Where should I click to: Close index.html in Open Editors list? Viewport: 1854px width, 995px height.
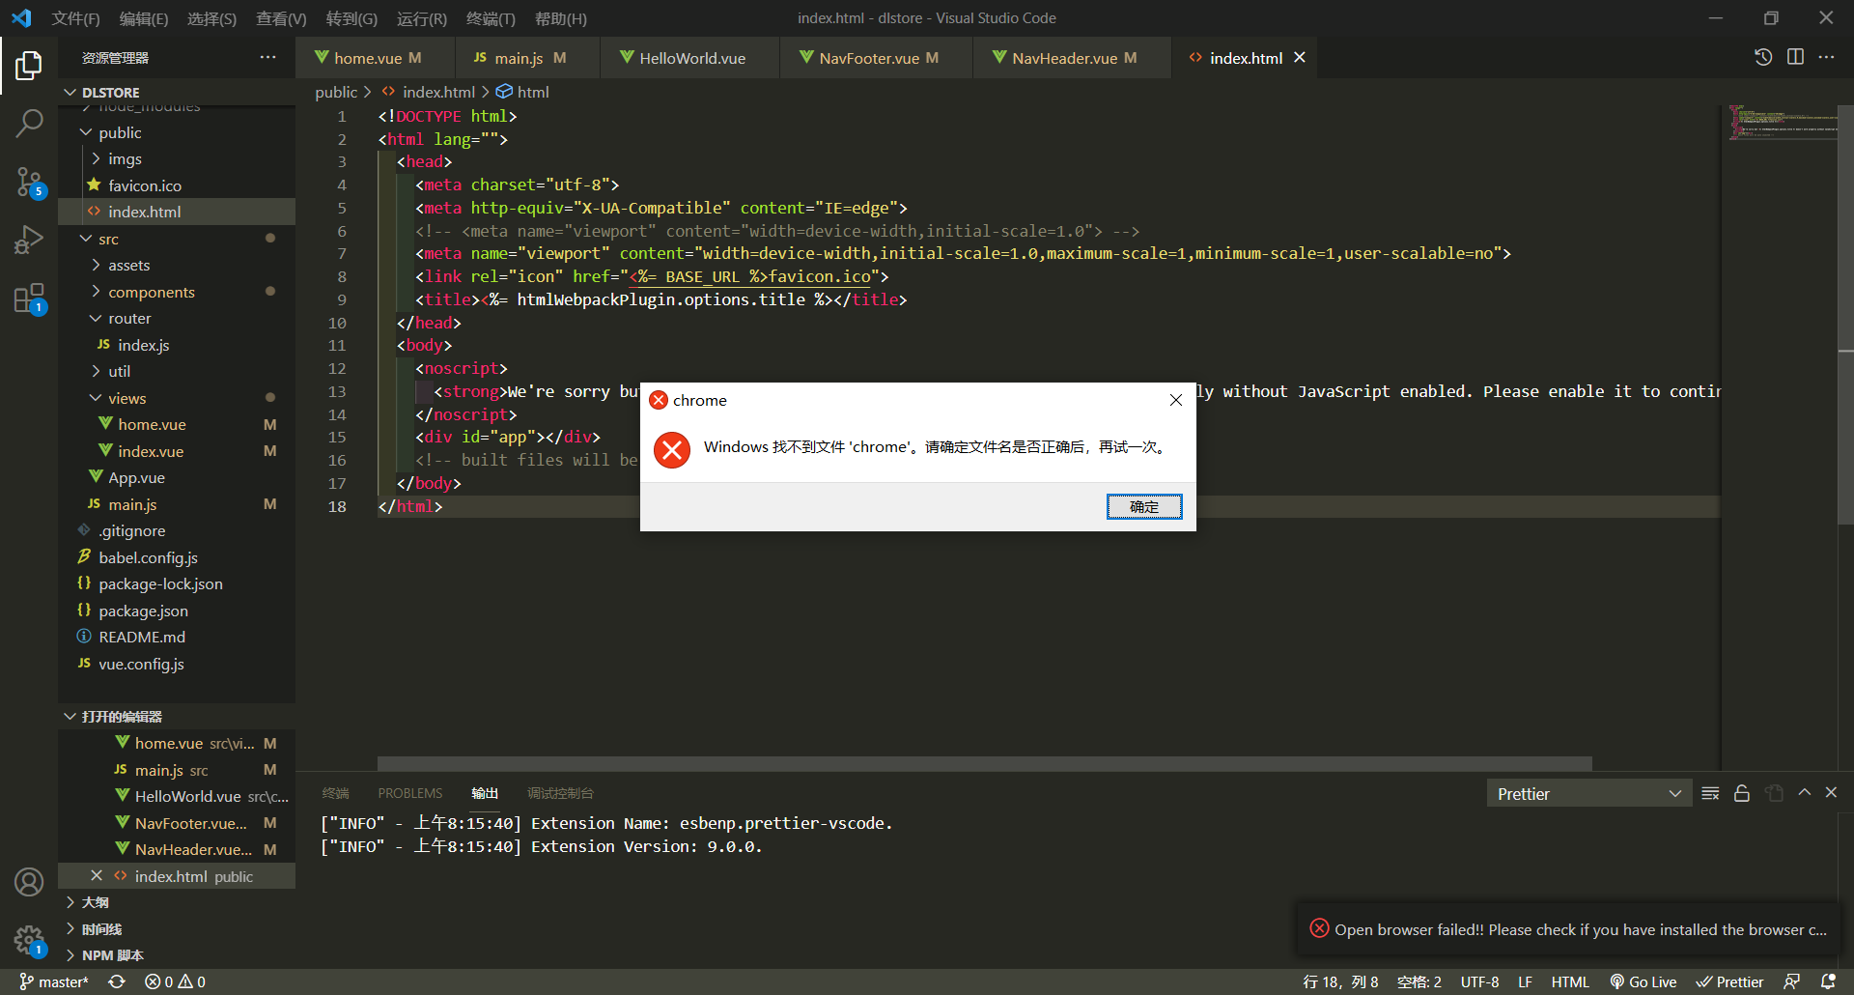(x=97, y=876)
